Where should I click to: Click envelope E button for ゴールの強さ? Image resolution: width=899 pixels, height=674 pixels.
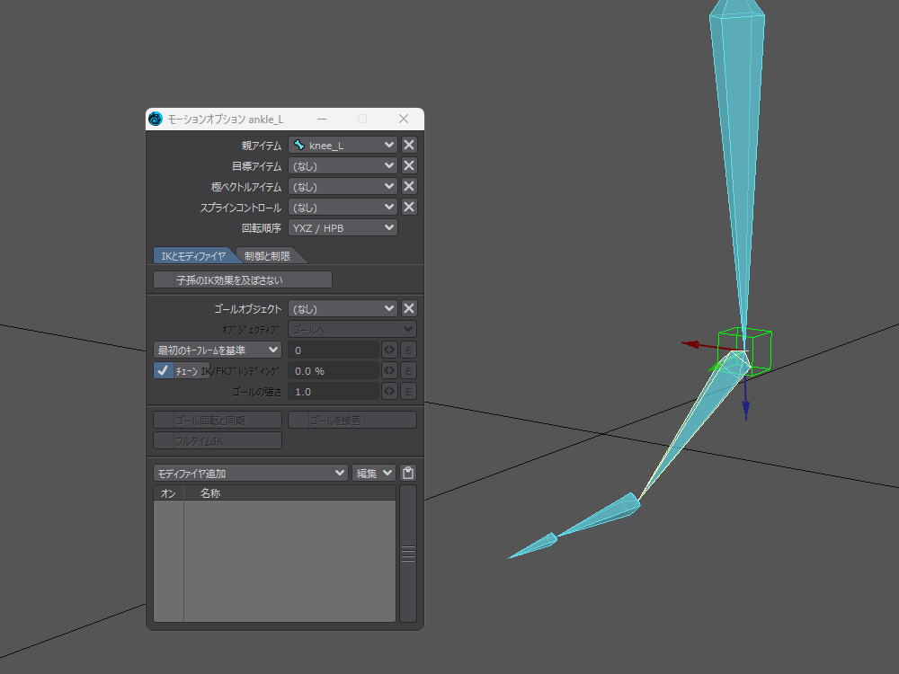point(408,391)
